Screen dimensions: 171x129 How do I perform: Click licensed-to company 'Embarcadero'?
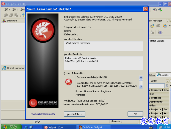click(x=71, y=34)
